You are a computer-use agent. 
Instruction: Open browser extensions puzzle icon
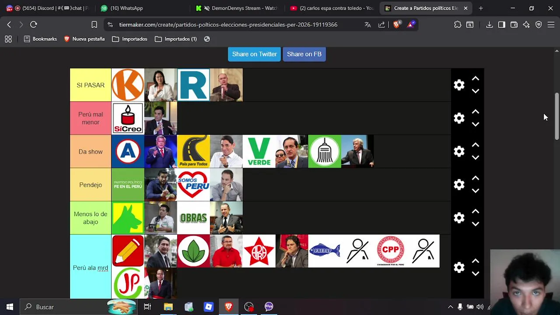[x=458, y=24]
